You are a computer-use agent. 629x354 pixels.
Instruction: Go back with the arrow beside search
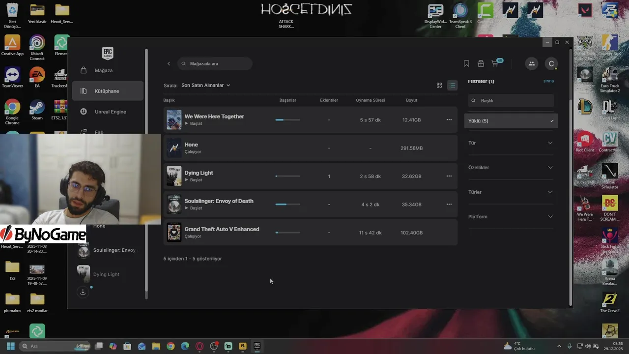[169, 63]
